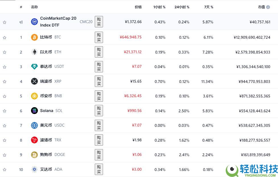Click the Solana logo icon

click(34, 111)
